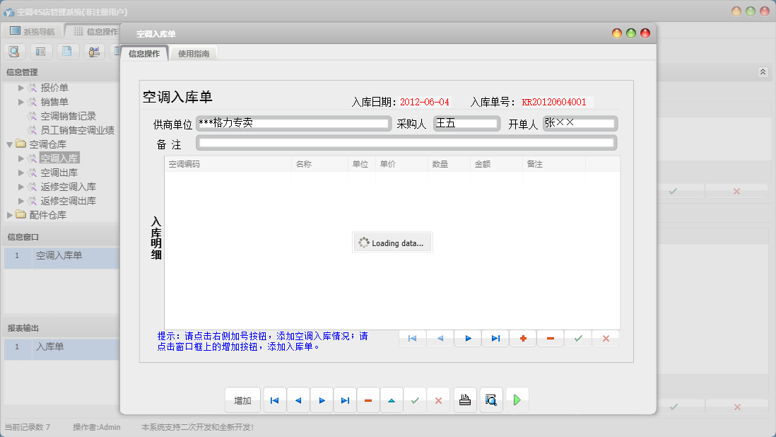Click the red minus icon above detail hint
This screenshot has height=437, width=776.
click(550, 338)
